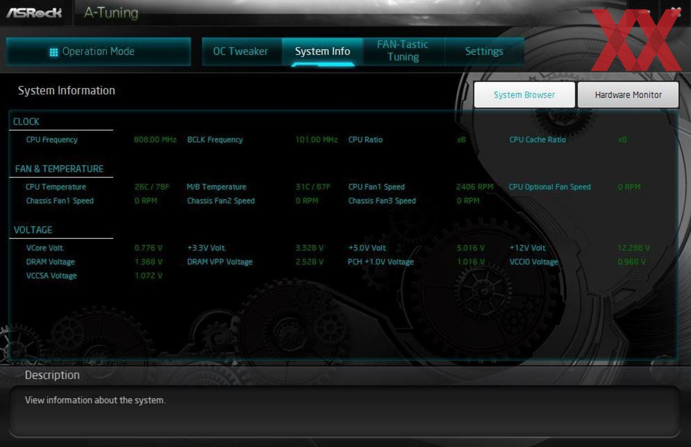691x447 pixels.
Task: Select the VCore Volt. value 0.776 V
Action: (x=148, y=248)
